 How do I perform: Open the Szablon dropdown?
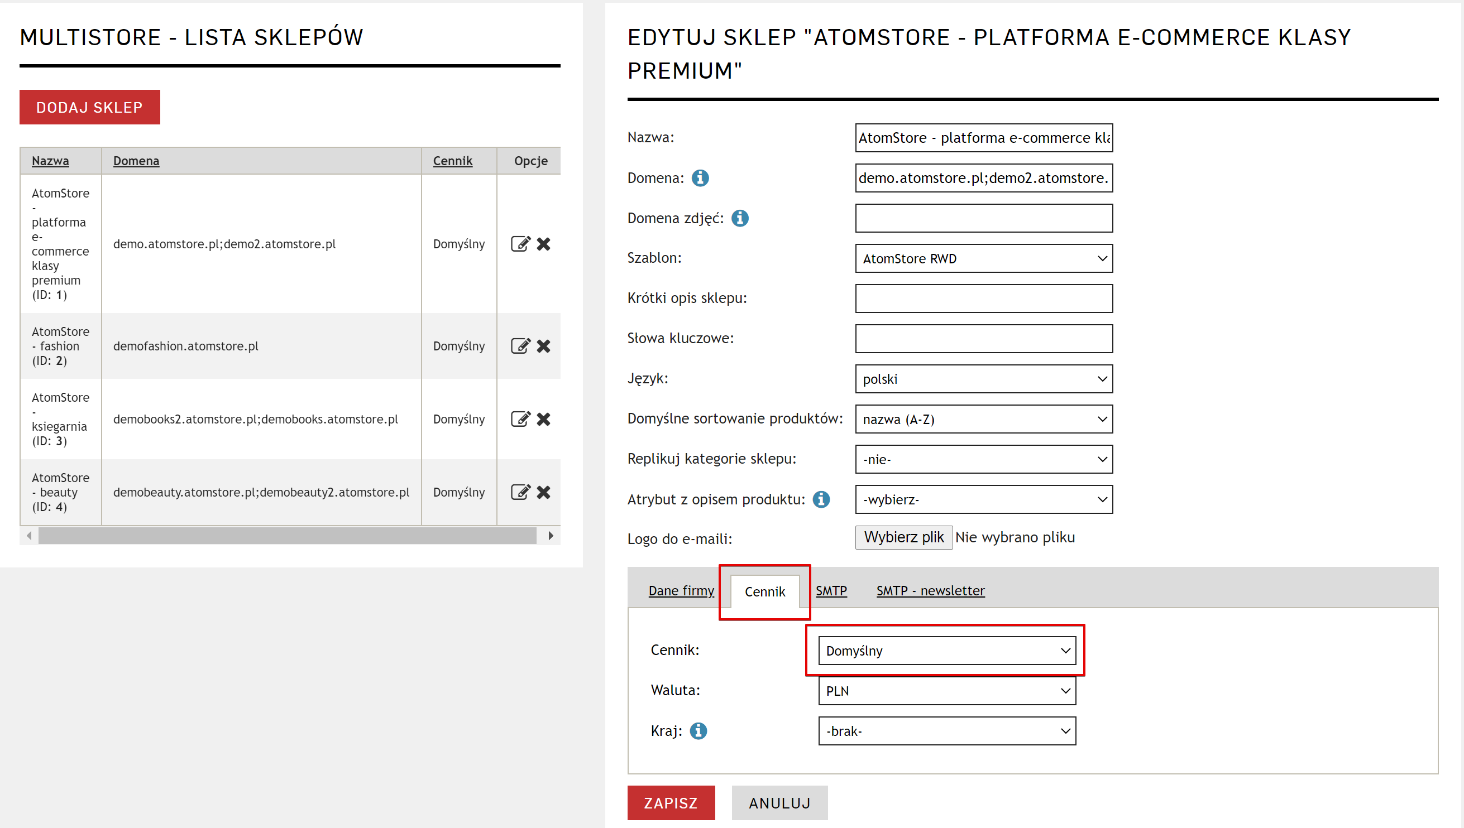coord(983,259)
